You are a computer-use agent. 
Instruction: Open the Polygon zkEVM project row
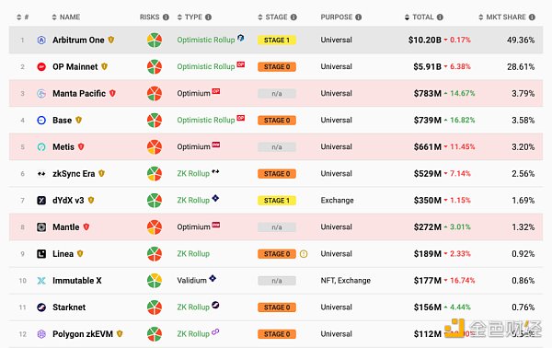[276, 334]
